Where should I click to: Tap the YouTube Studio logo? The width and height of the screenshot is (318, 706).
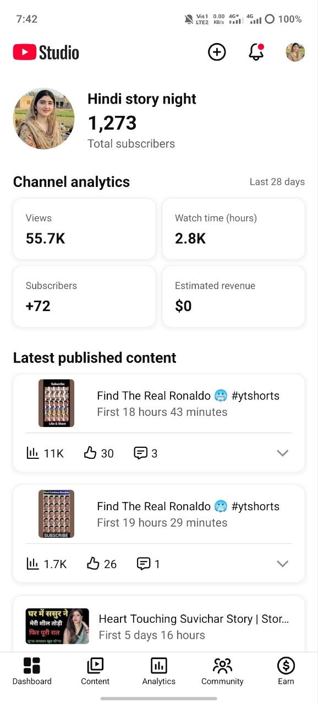pyautogui.click(x=46, y=52)
